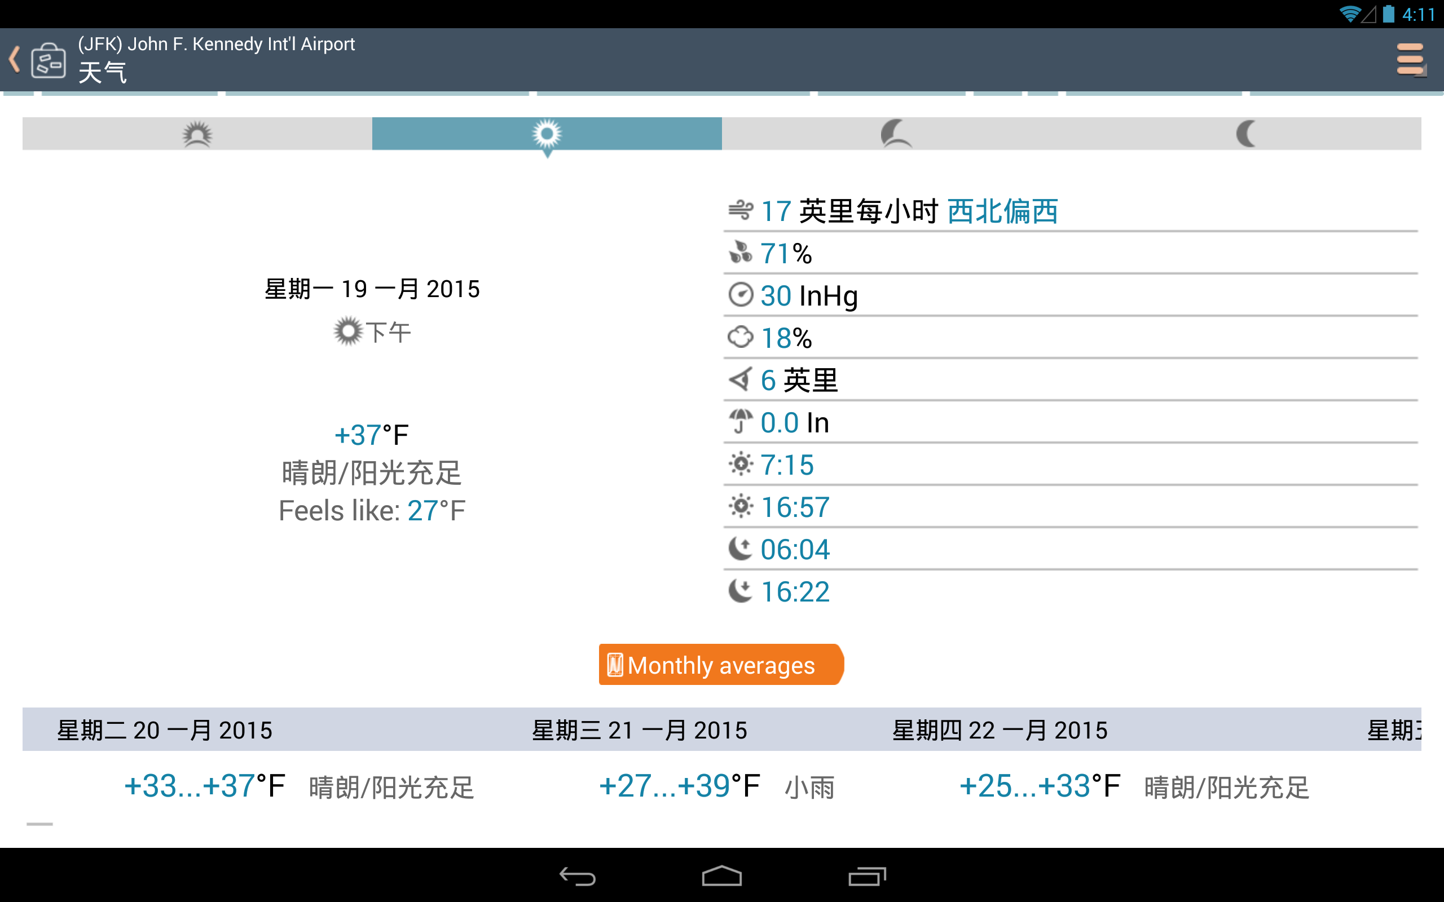This screenshot has height=902, width=1444.
Task: Tap the back chevron arrow in header
Action: click(15, 60)
